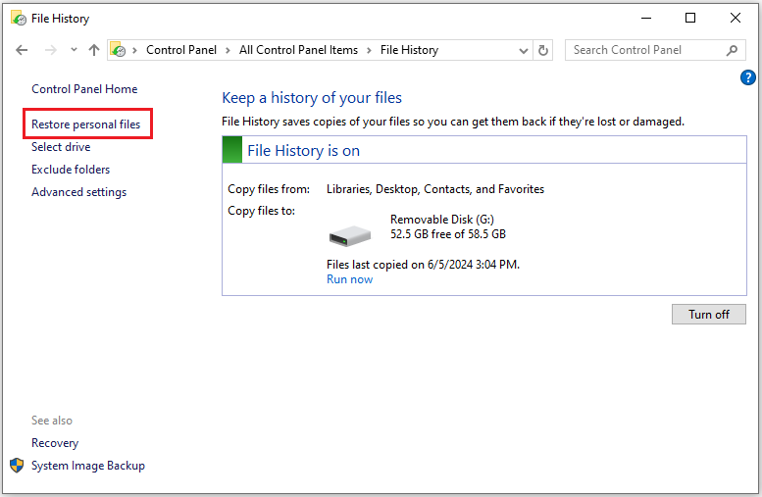This screenshot has height=497, width=762.
Task: Click the forward navigation arrow
Action: point(51,50)
